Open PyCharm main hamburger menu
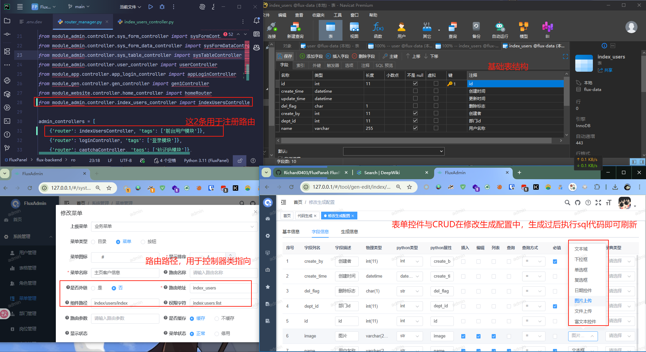The width and height of the screenshot is (646, 352). tap(20, 7)
